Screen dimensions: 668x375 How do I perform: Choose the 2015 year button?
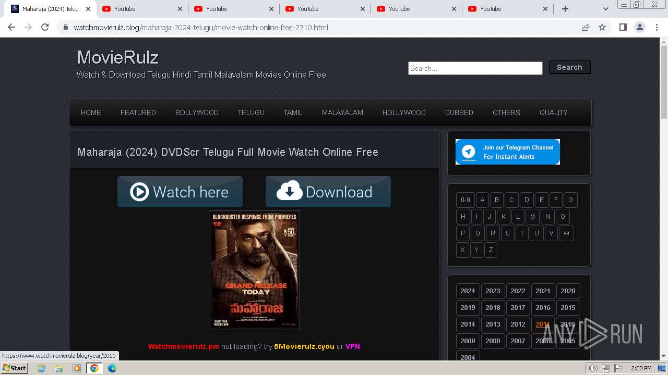pyautogui.click(x=568, y=308)
